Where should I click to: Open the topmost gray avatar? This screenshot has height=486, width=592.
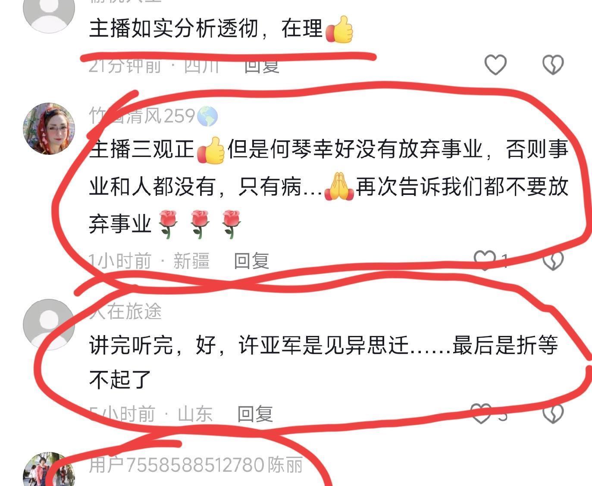coord(49,15)
